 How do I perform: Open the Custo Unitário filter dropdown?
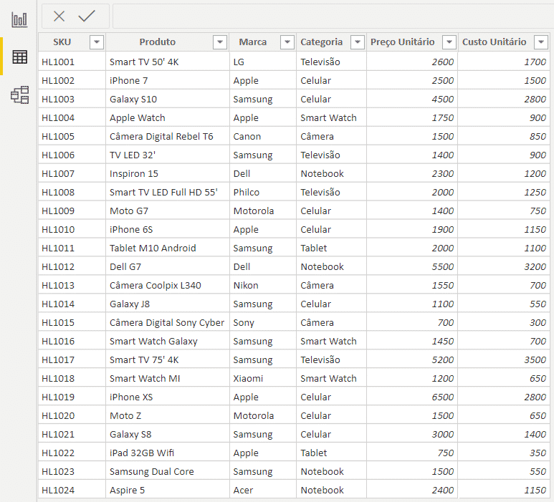pos(541,42)
